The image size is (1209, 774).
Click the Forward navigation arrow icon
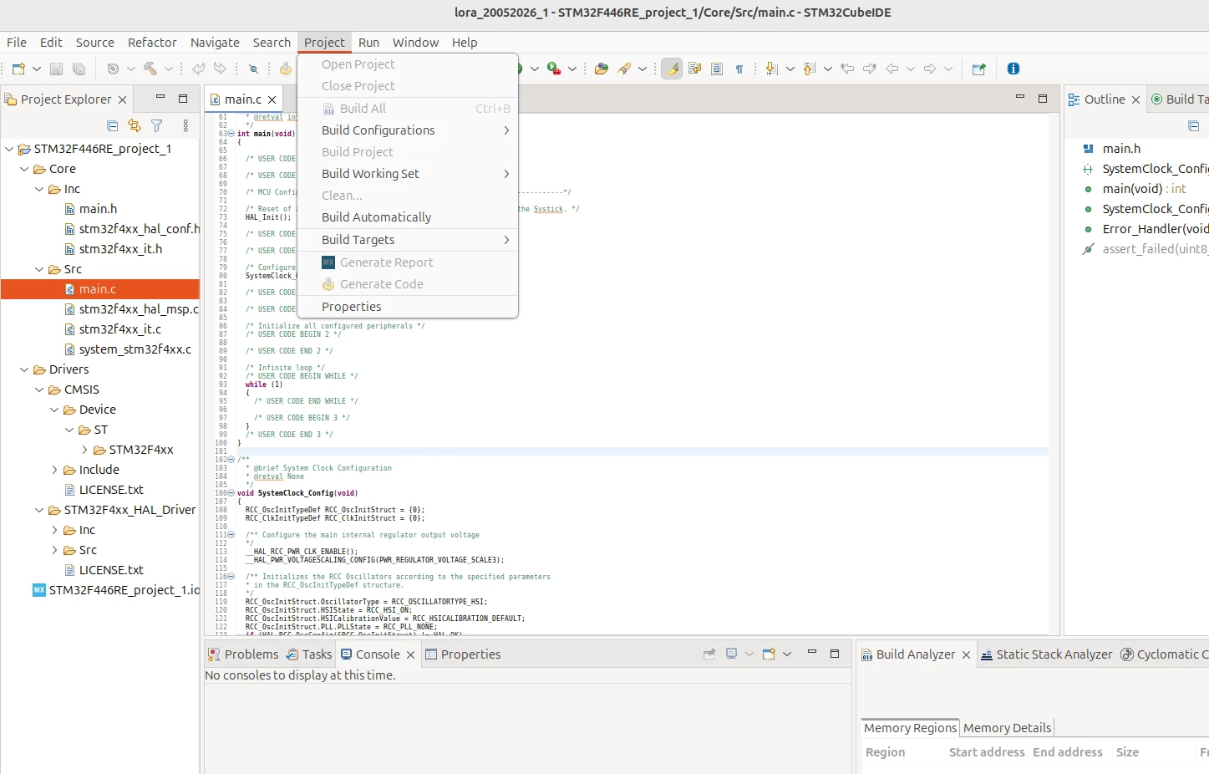[x=930, y=69]
